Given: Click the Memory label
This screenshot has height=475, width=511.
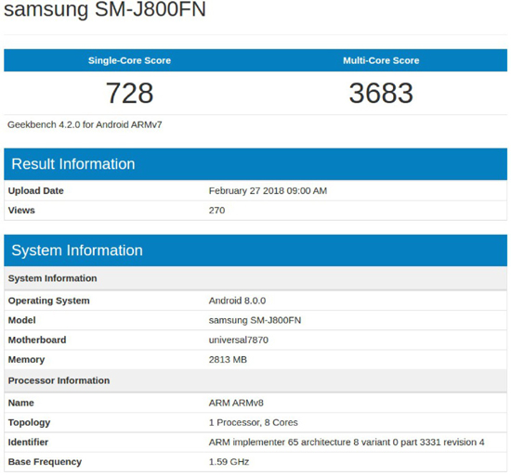Looking at the screenshot, I should tap(26, 360).
